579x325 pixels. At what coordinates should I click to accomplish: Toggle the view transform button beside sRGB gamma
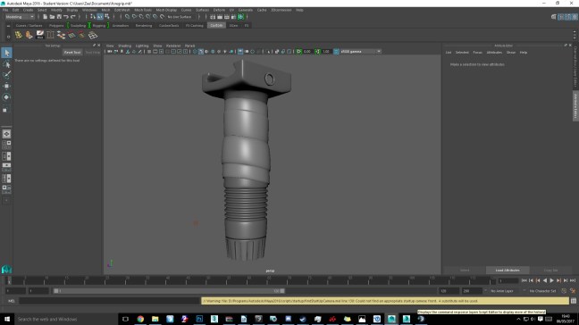(x=336, y=52)
